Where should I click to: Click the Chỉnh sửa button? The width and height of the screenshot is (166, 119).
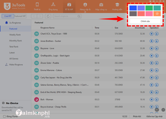(145, 21)
